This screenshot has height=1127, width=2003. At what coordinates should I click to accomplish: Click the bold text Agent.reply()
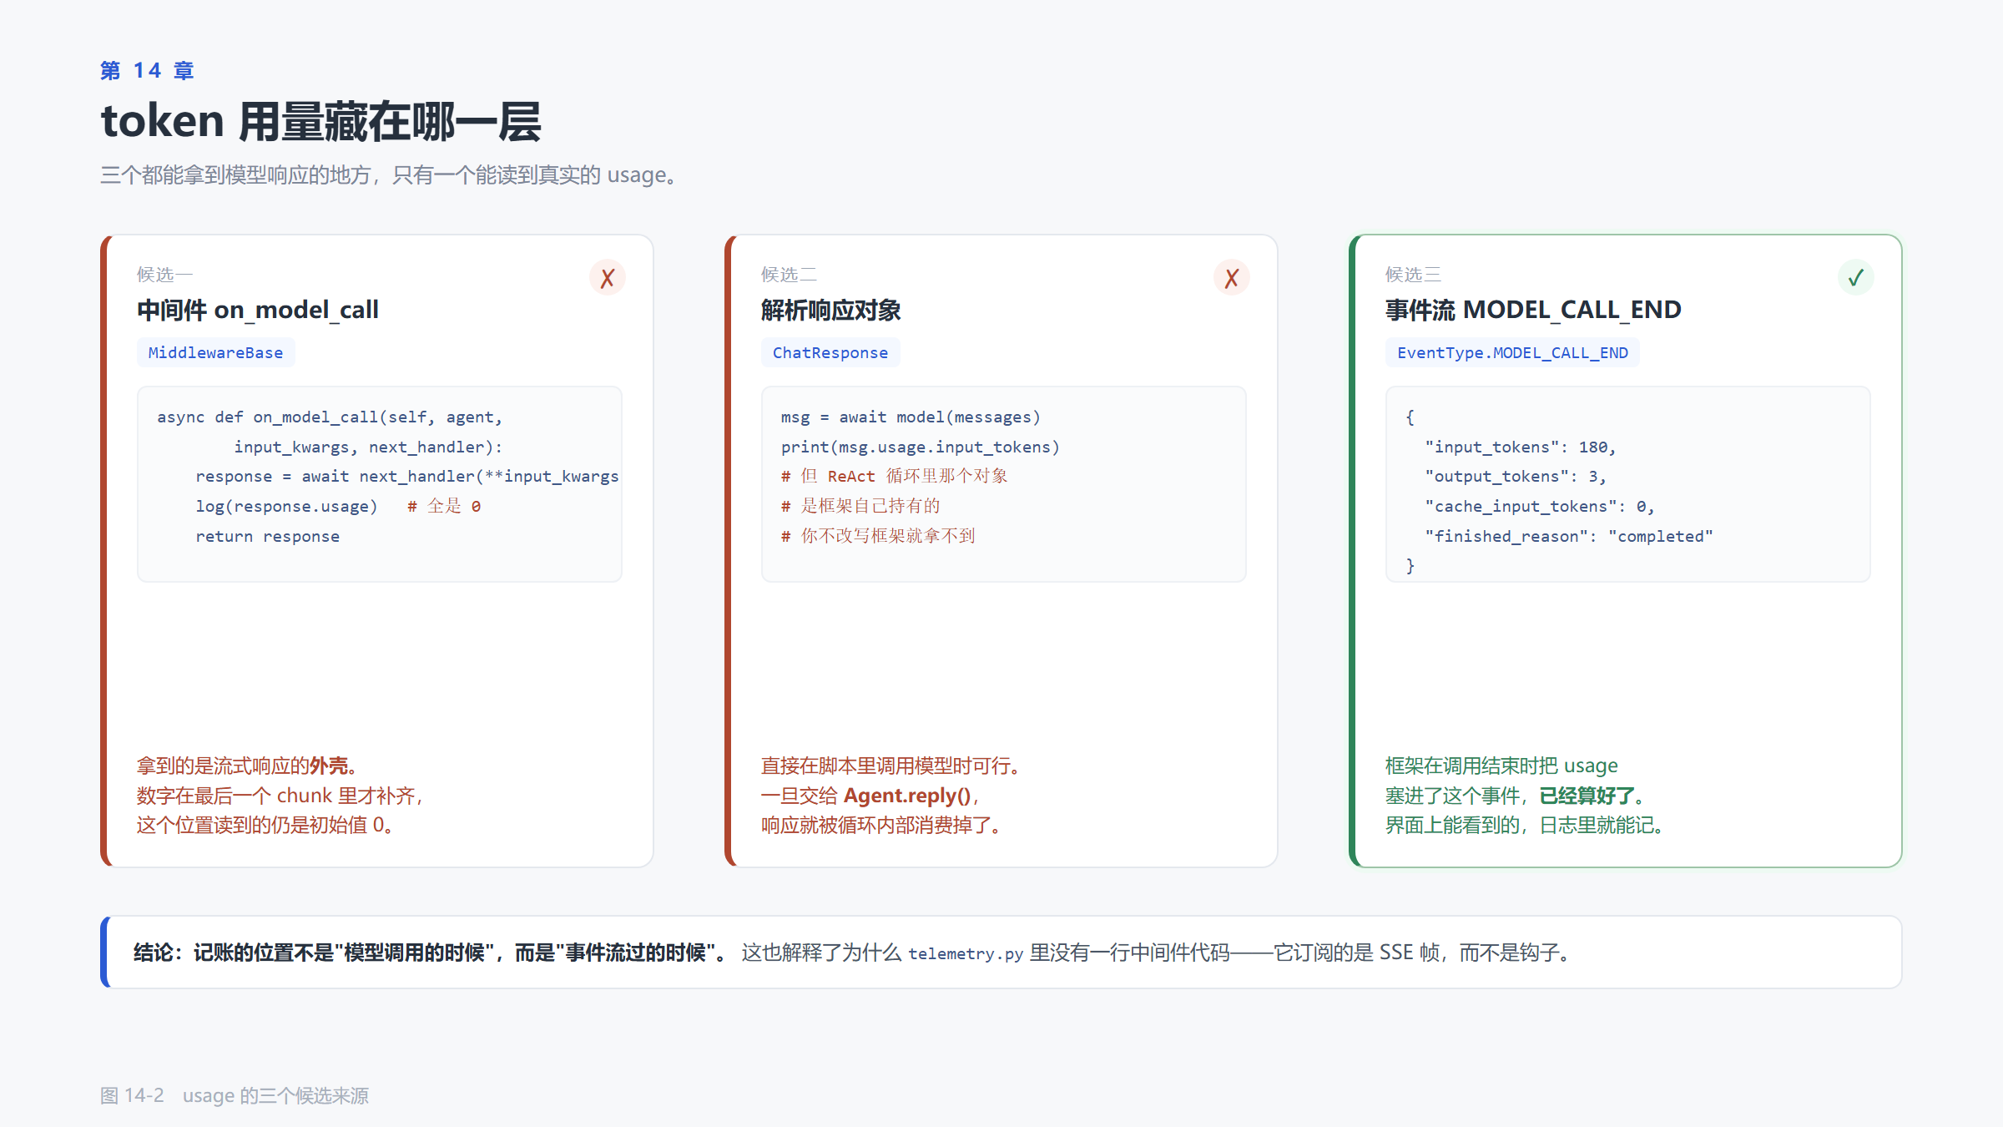[907, 796]
